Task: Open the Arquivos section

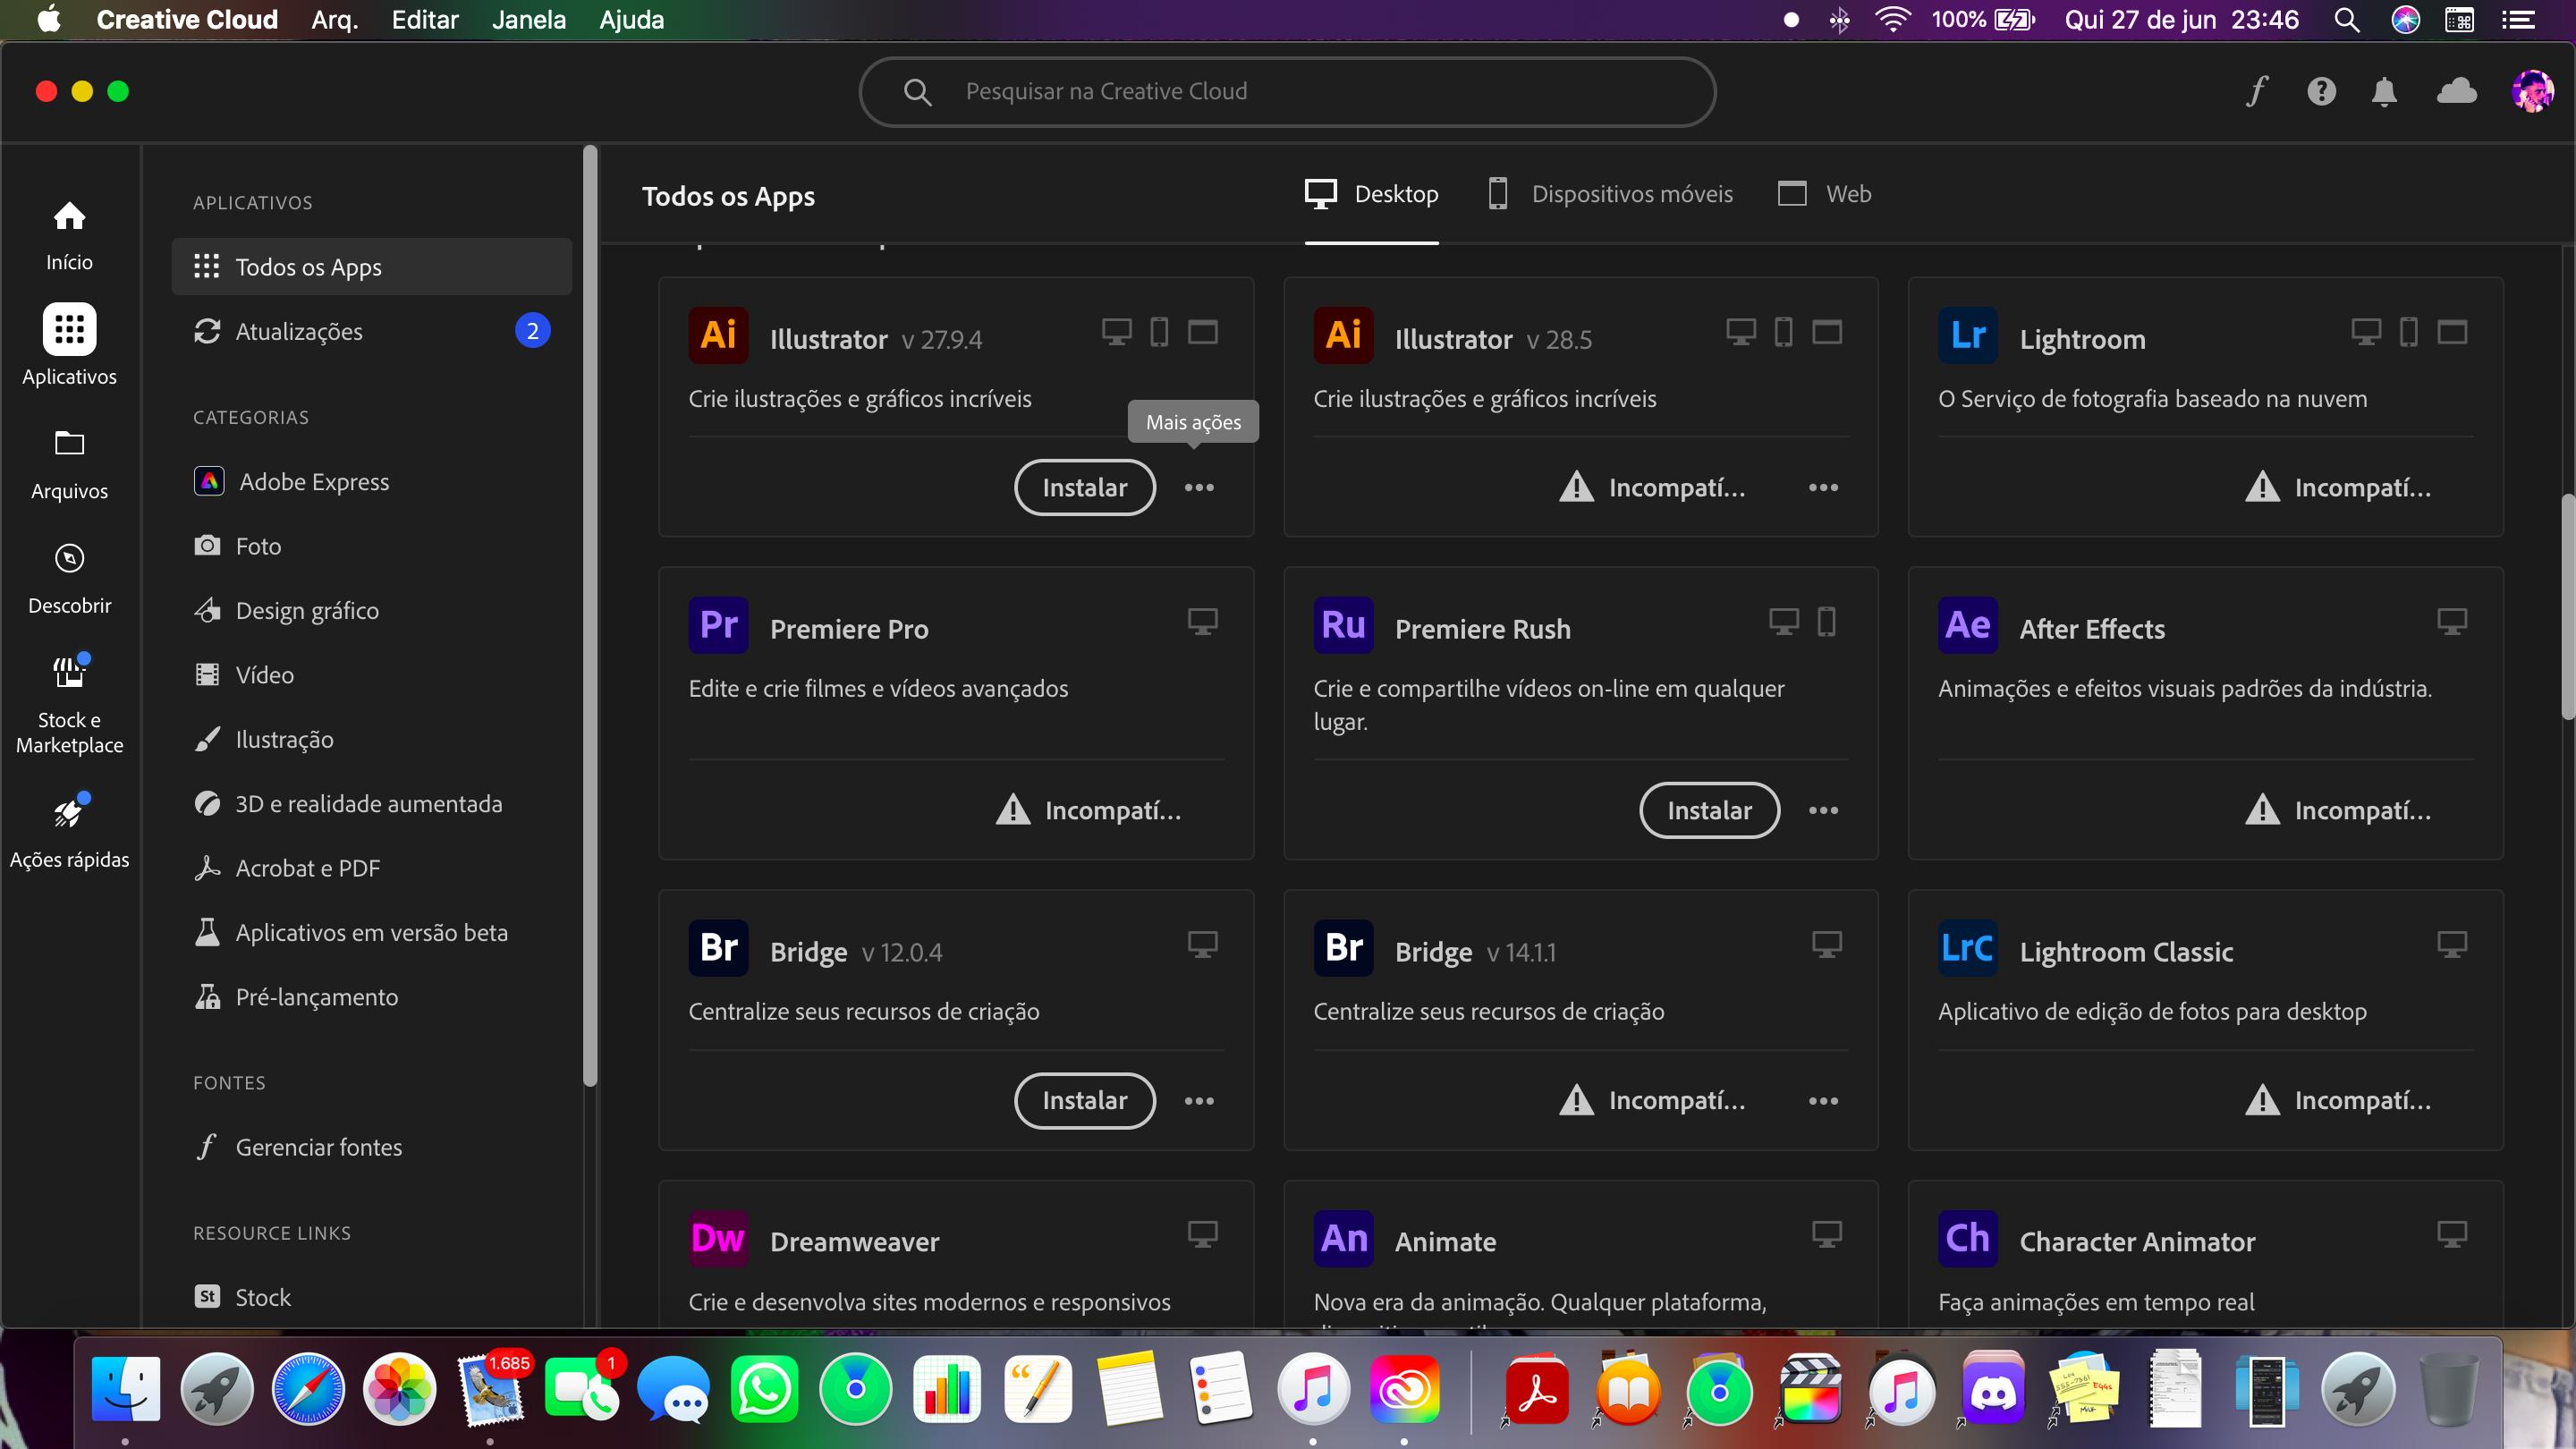Action: [x=69, y=462]
